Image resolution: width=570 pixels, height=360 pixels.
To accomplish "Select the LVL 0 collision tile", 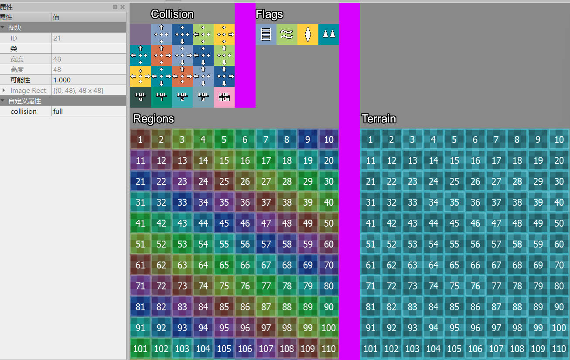I will click(140, 97).
